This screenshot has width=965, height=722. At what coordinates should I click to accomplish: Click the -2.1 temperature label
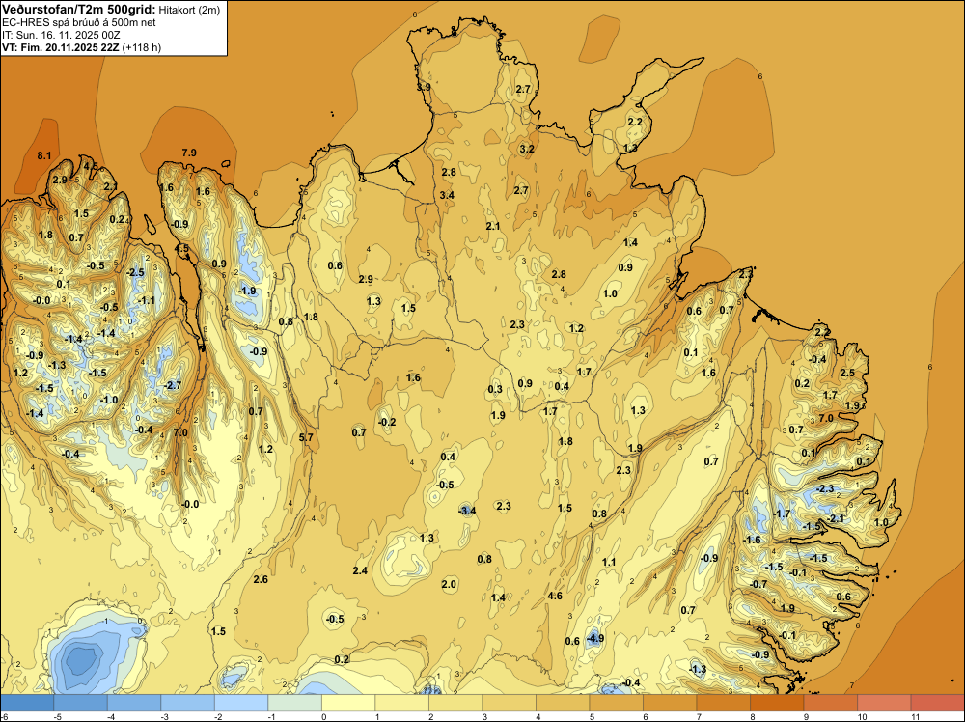click(x=837, y=518)
